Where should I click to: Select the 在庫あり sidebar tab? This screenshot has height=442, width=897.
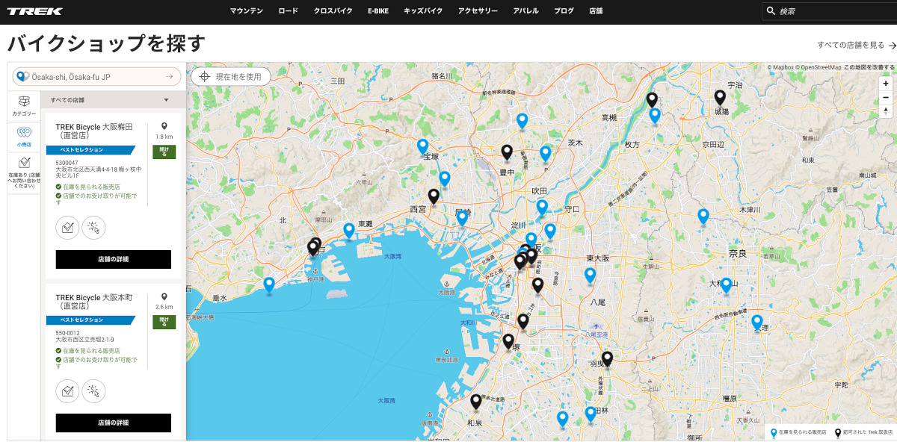pyautogui.click(x=24, y=172)
